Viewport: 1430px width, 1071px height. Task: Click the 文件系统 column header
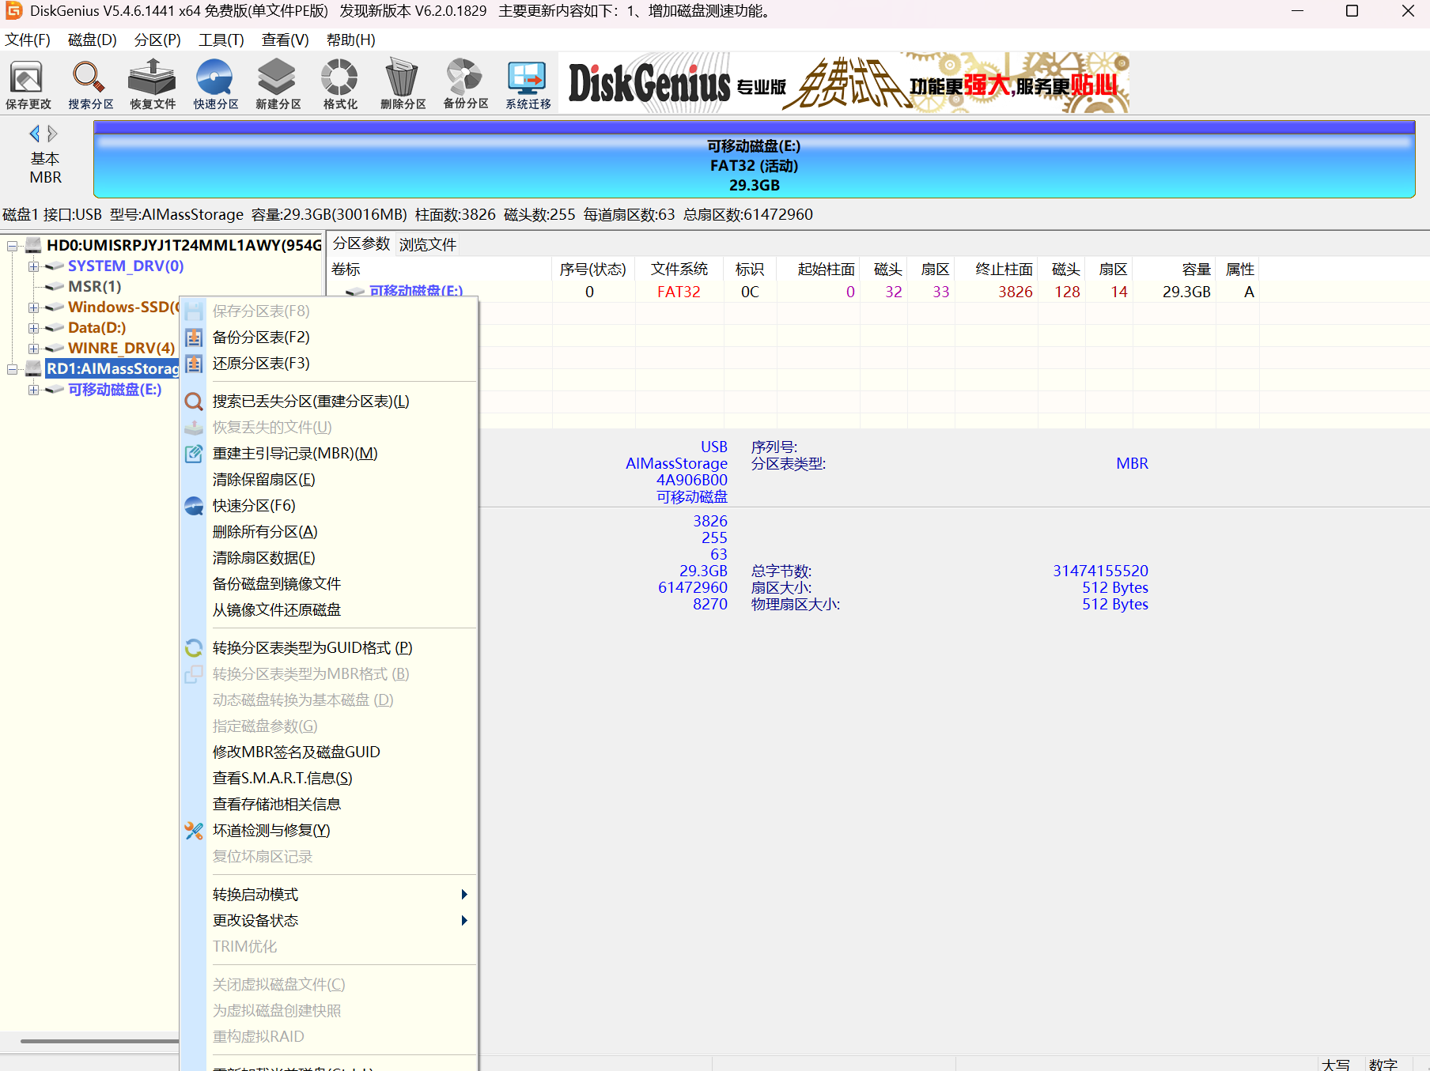(x=679, y=270)
